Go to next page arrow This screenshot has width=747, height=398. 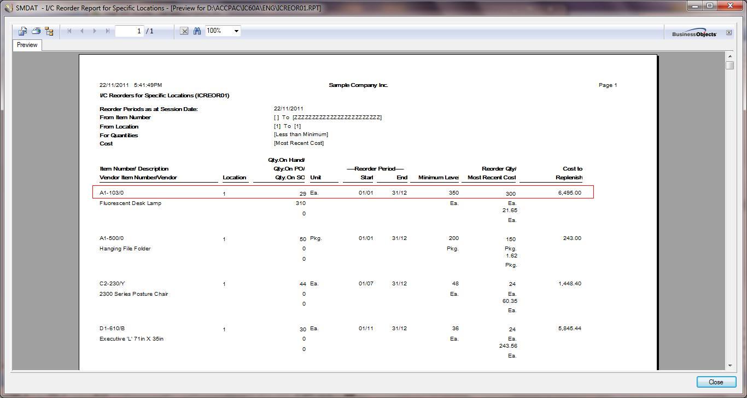[x=95, y=31]
